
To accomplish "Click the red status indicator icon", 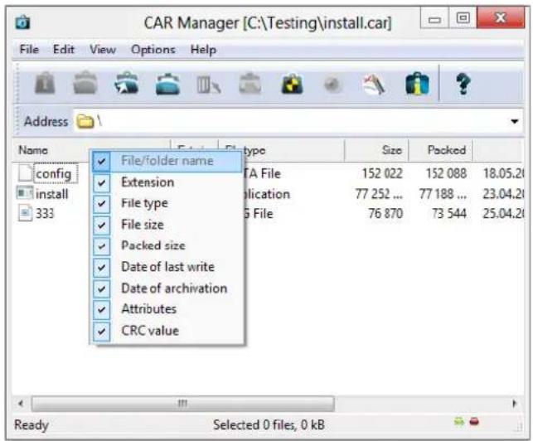I will click(x=474, y=422).
